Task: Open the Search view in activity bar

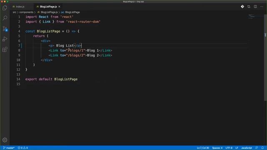Action: [x=5, y=18]
